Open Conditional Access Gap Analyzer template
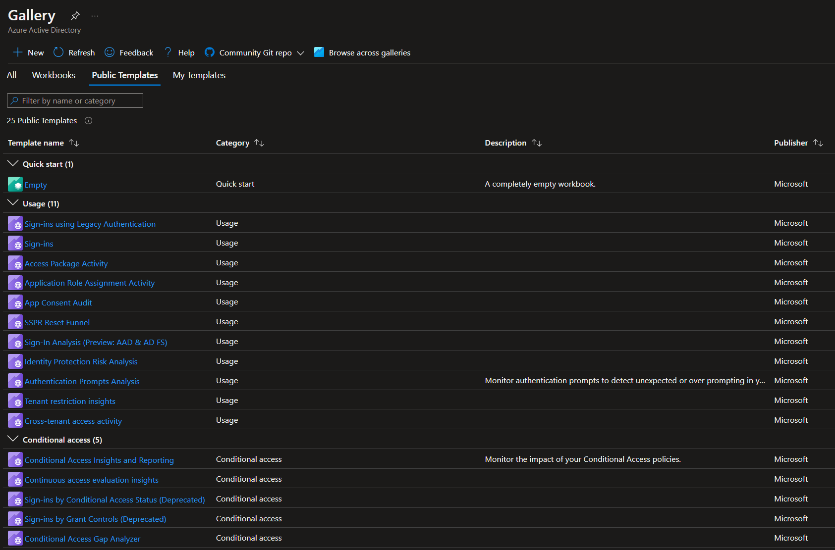 82,539
